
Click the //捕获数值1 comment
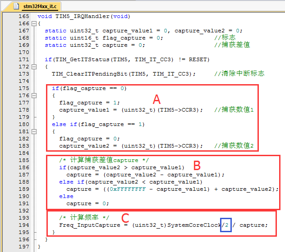click(x=234, y=110)
